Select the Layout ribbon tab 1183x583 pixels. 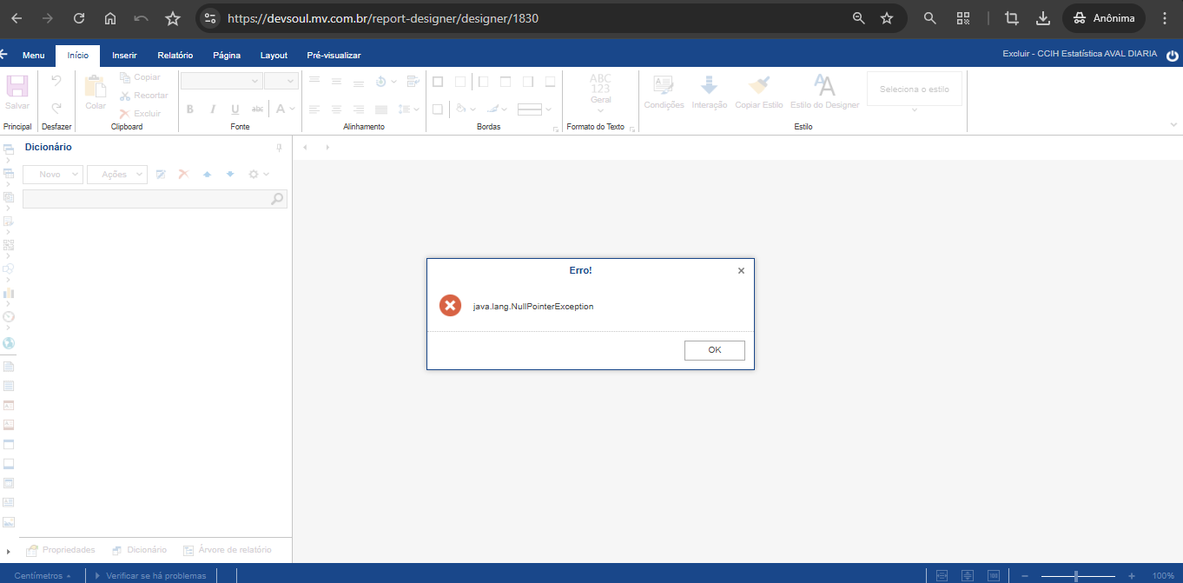[x=274, y=56]
